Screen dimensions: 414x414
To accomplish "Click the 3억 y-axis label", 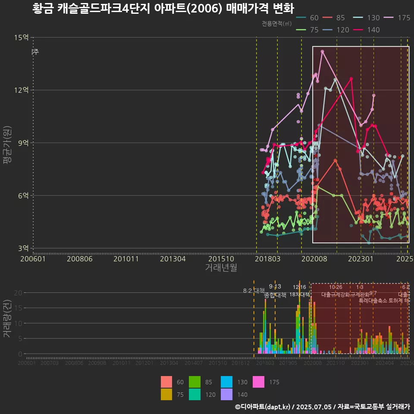I will 23,248.
